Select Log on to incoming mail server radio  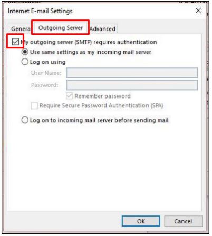click(x=25, y=120)
